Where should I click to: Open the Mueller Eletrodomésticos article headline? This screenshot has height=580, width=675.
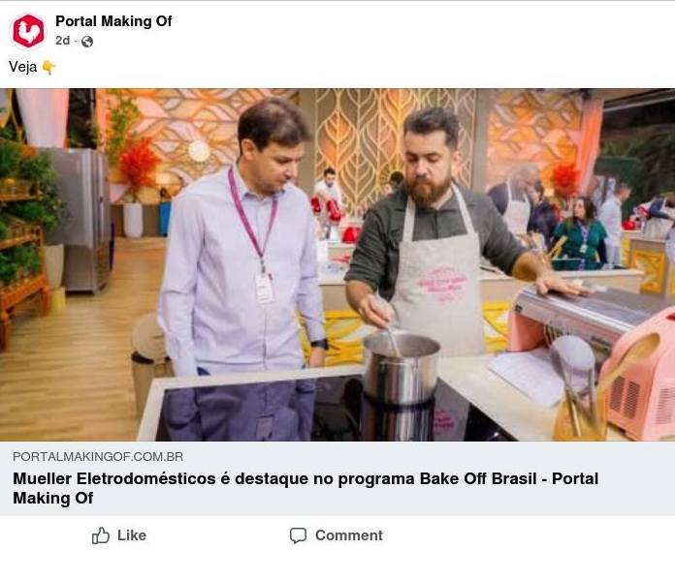point(305,488)
